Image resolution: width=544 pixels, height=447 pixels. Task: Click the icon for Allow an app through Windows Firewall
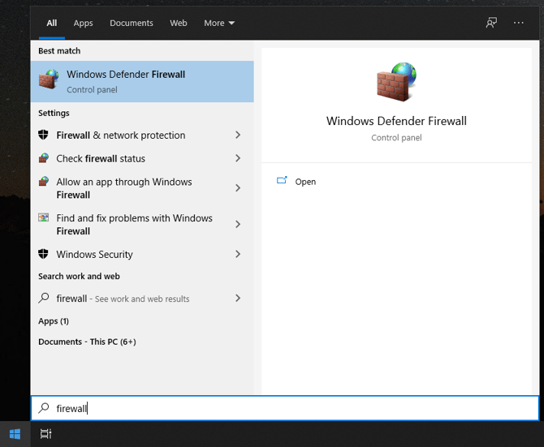coord(44,182)
